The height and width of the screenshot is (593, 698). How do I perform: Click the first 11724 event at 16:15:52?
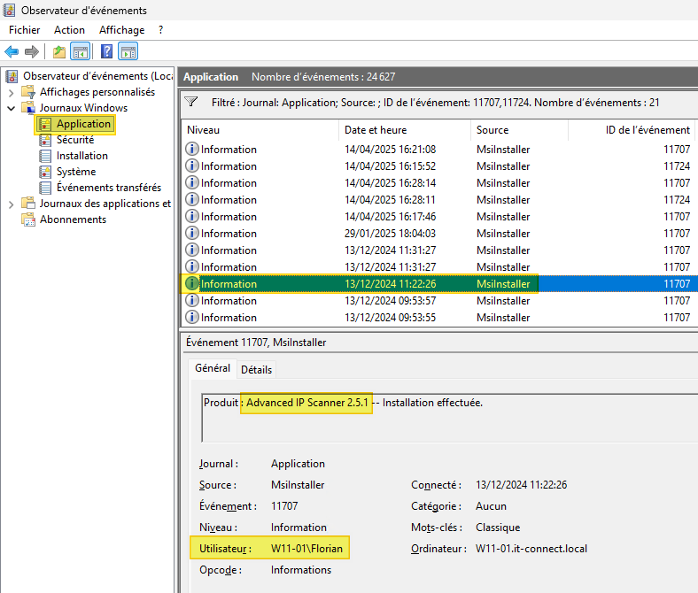tap(390, 166)
